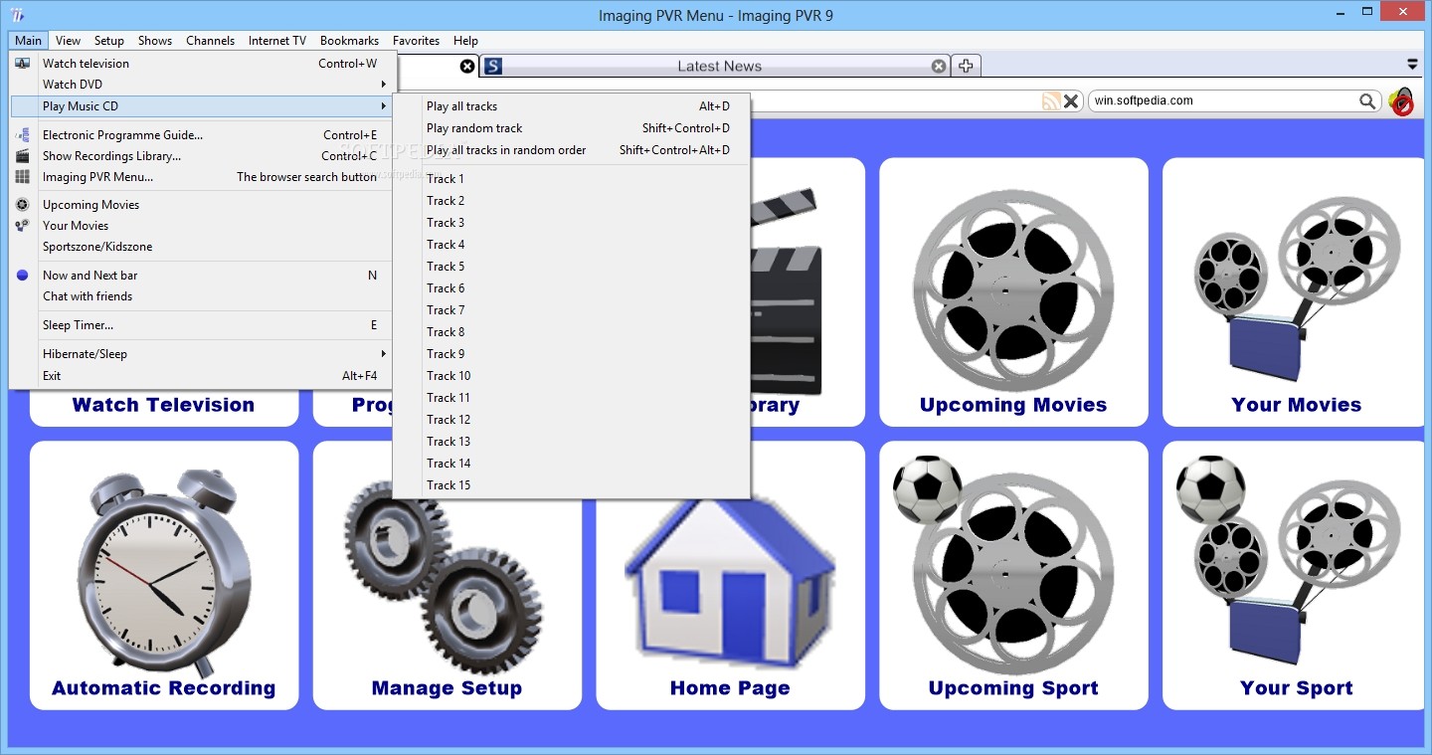Click the Recordings Library clapperboard menu icon
Image resolution: width=1432 pixels, height=755 pixels.
coord(22,156)
